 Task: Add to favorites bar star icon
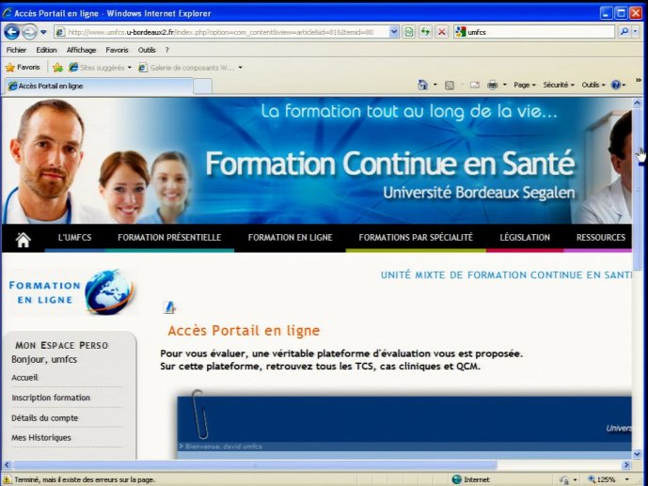(58, 68)
